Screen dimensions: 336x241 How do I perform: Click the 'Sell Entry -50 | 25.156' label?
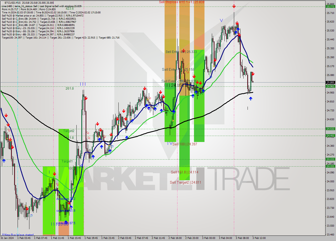tap(178, 69)
